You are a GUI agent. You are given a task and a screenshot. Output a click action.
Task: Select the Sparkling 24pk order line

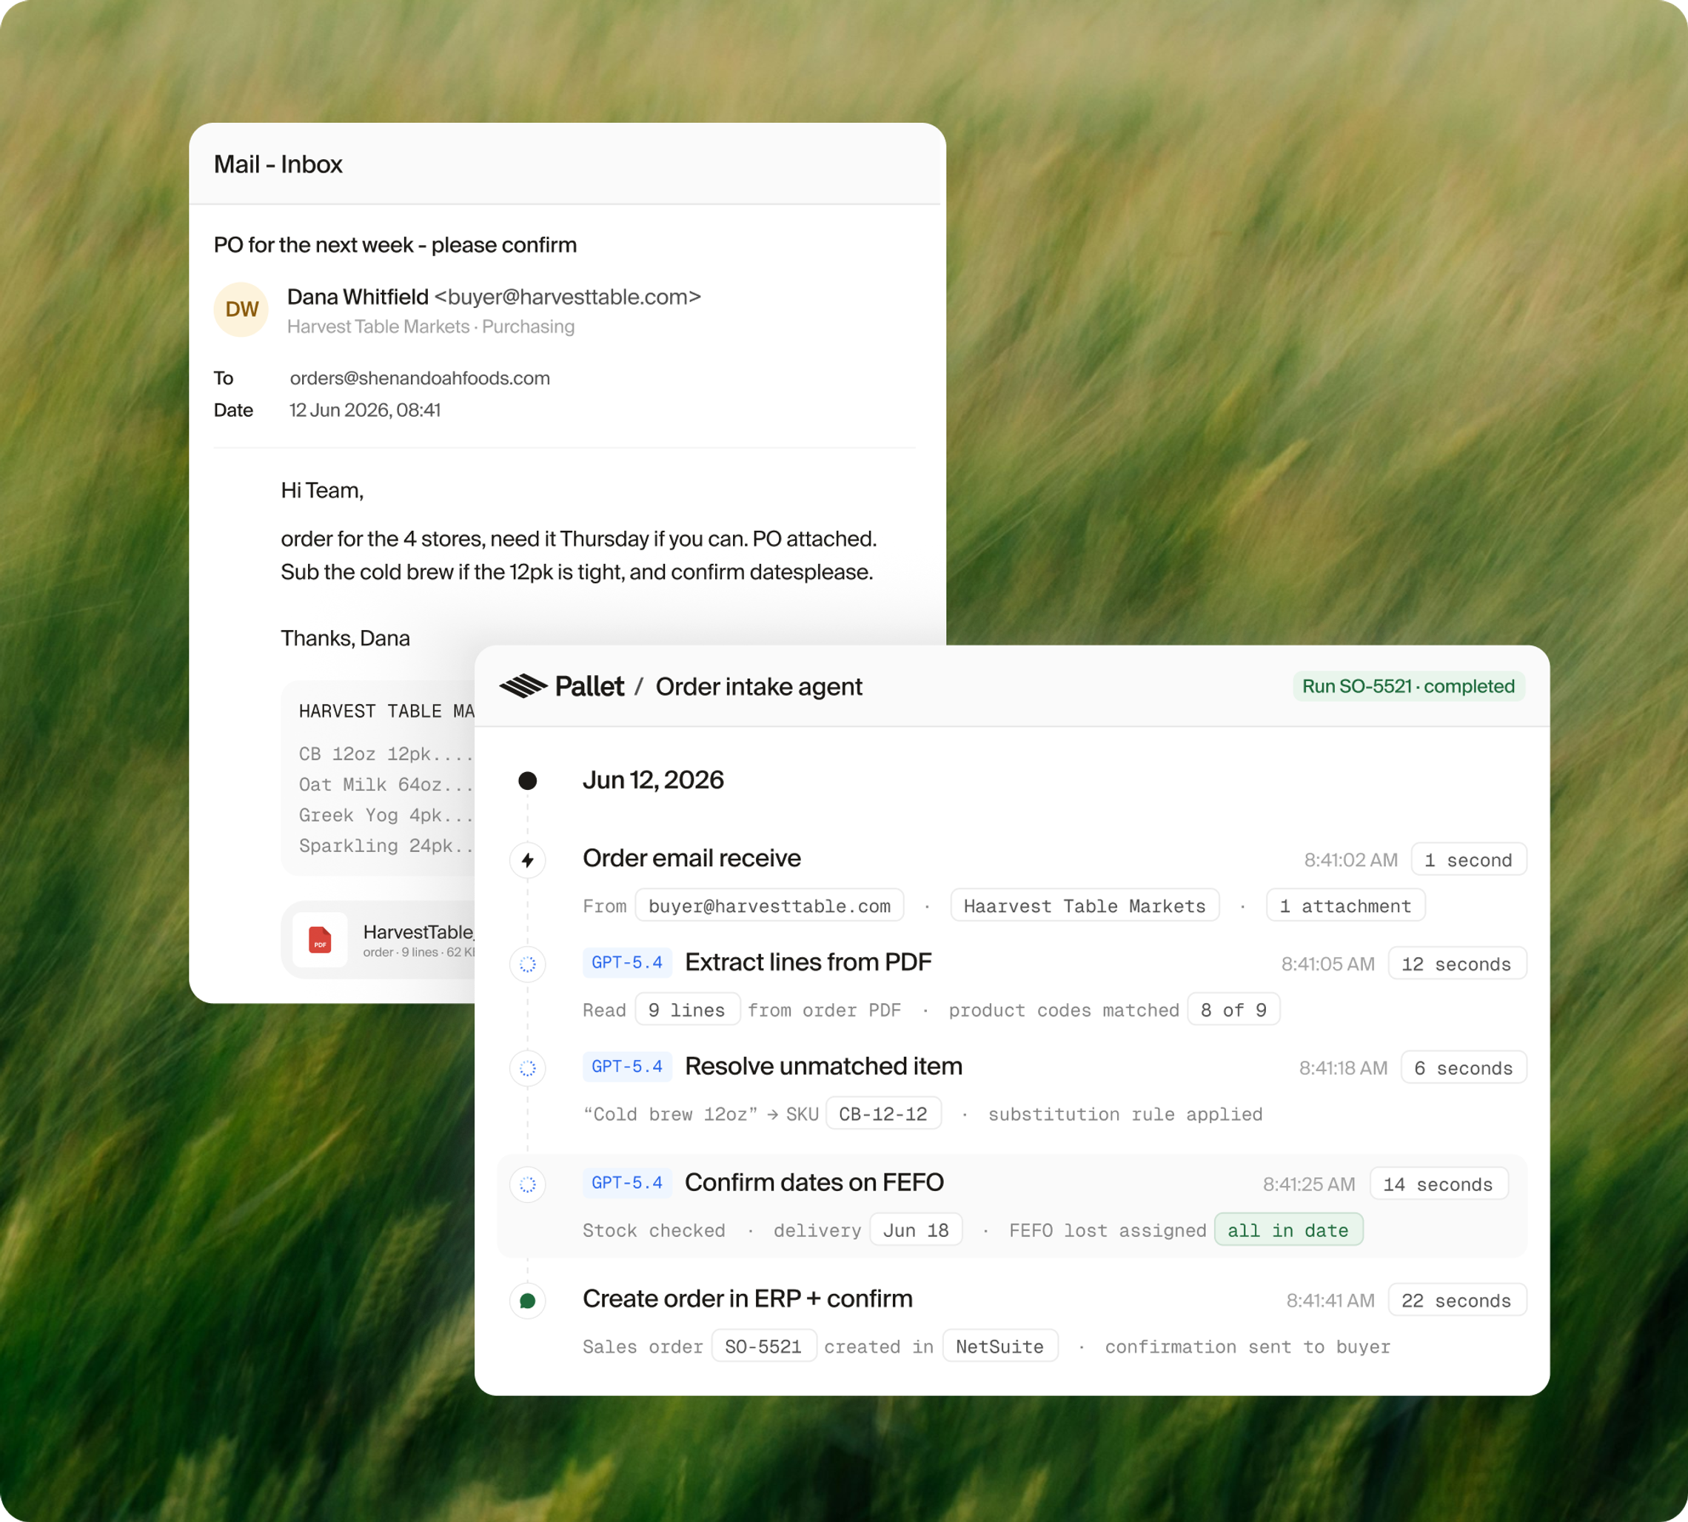coord(386,845)
